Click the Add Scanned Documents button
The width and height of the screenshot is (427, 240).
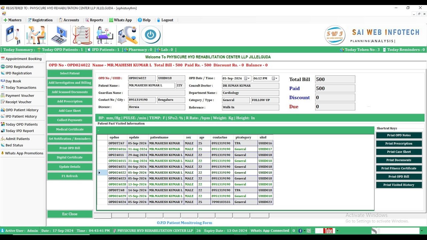[70, 92]
